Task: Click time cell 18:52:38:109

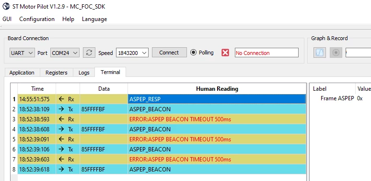Action: pos(37,109)
